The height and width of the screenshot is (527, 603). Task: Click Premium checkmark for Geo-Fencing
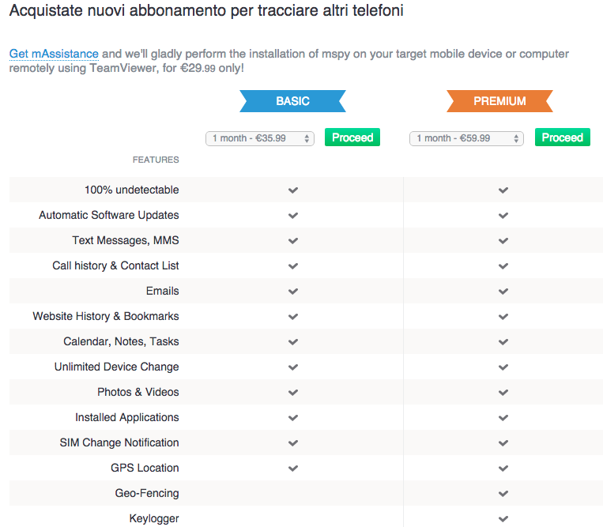(503, 494)
